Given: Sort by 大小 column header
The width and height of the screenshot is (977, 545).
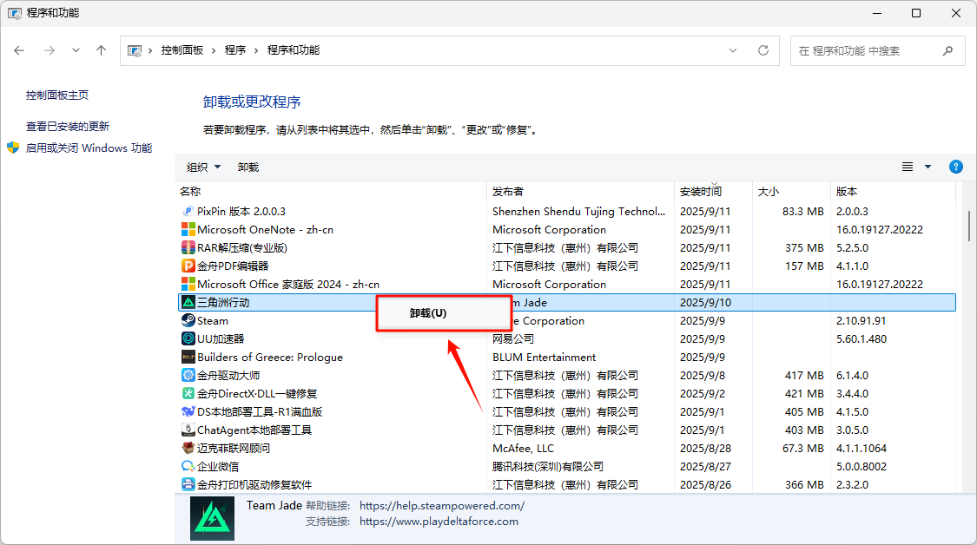Looking at the screenshot, I should point(791,191).
